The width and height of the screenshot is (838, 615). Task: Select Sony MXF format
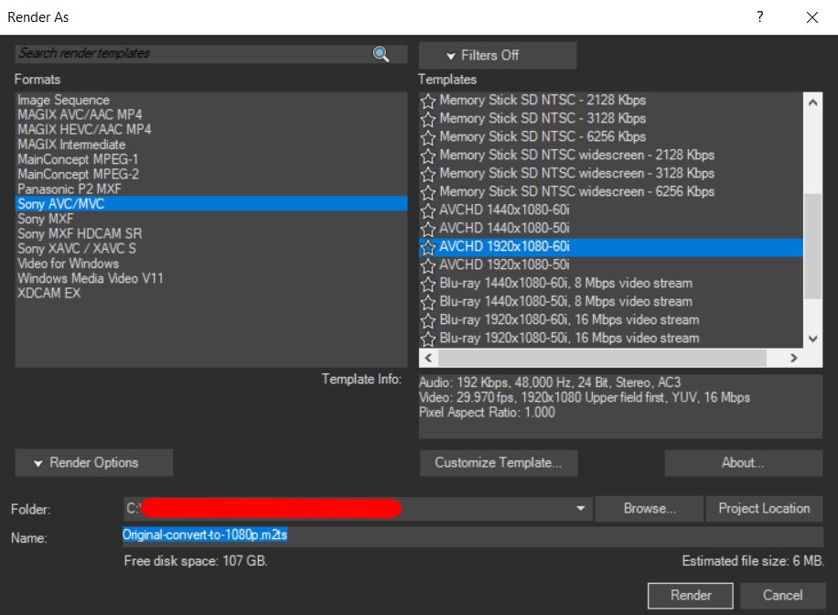(x=211, y=219)
